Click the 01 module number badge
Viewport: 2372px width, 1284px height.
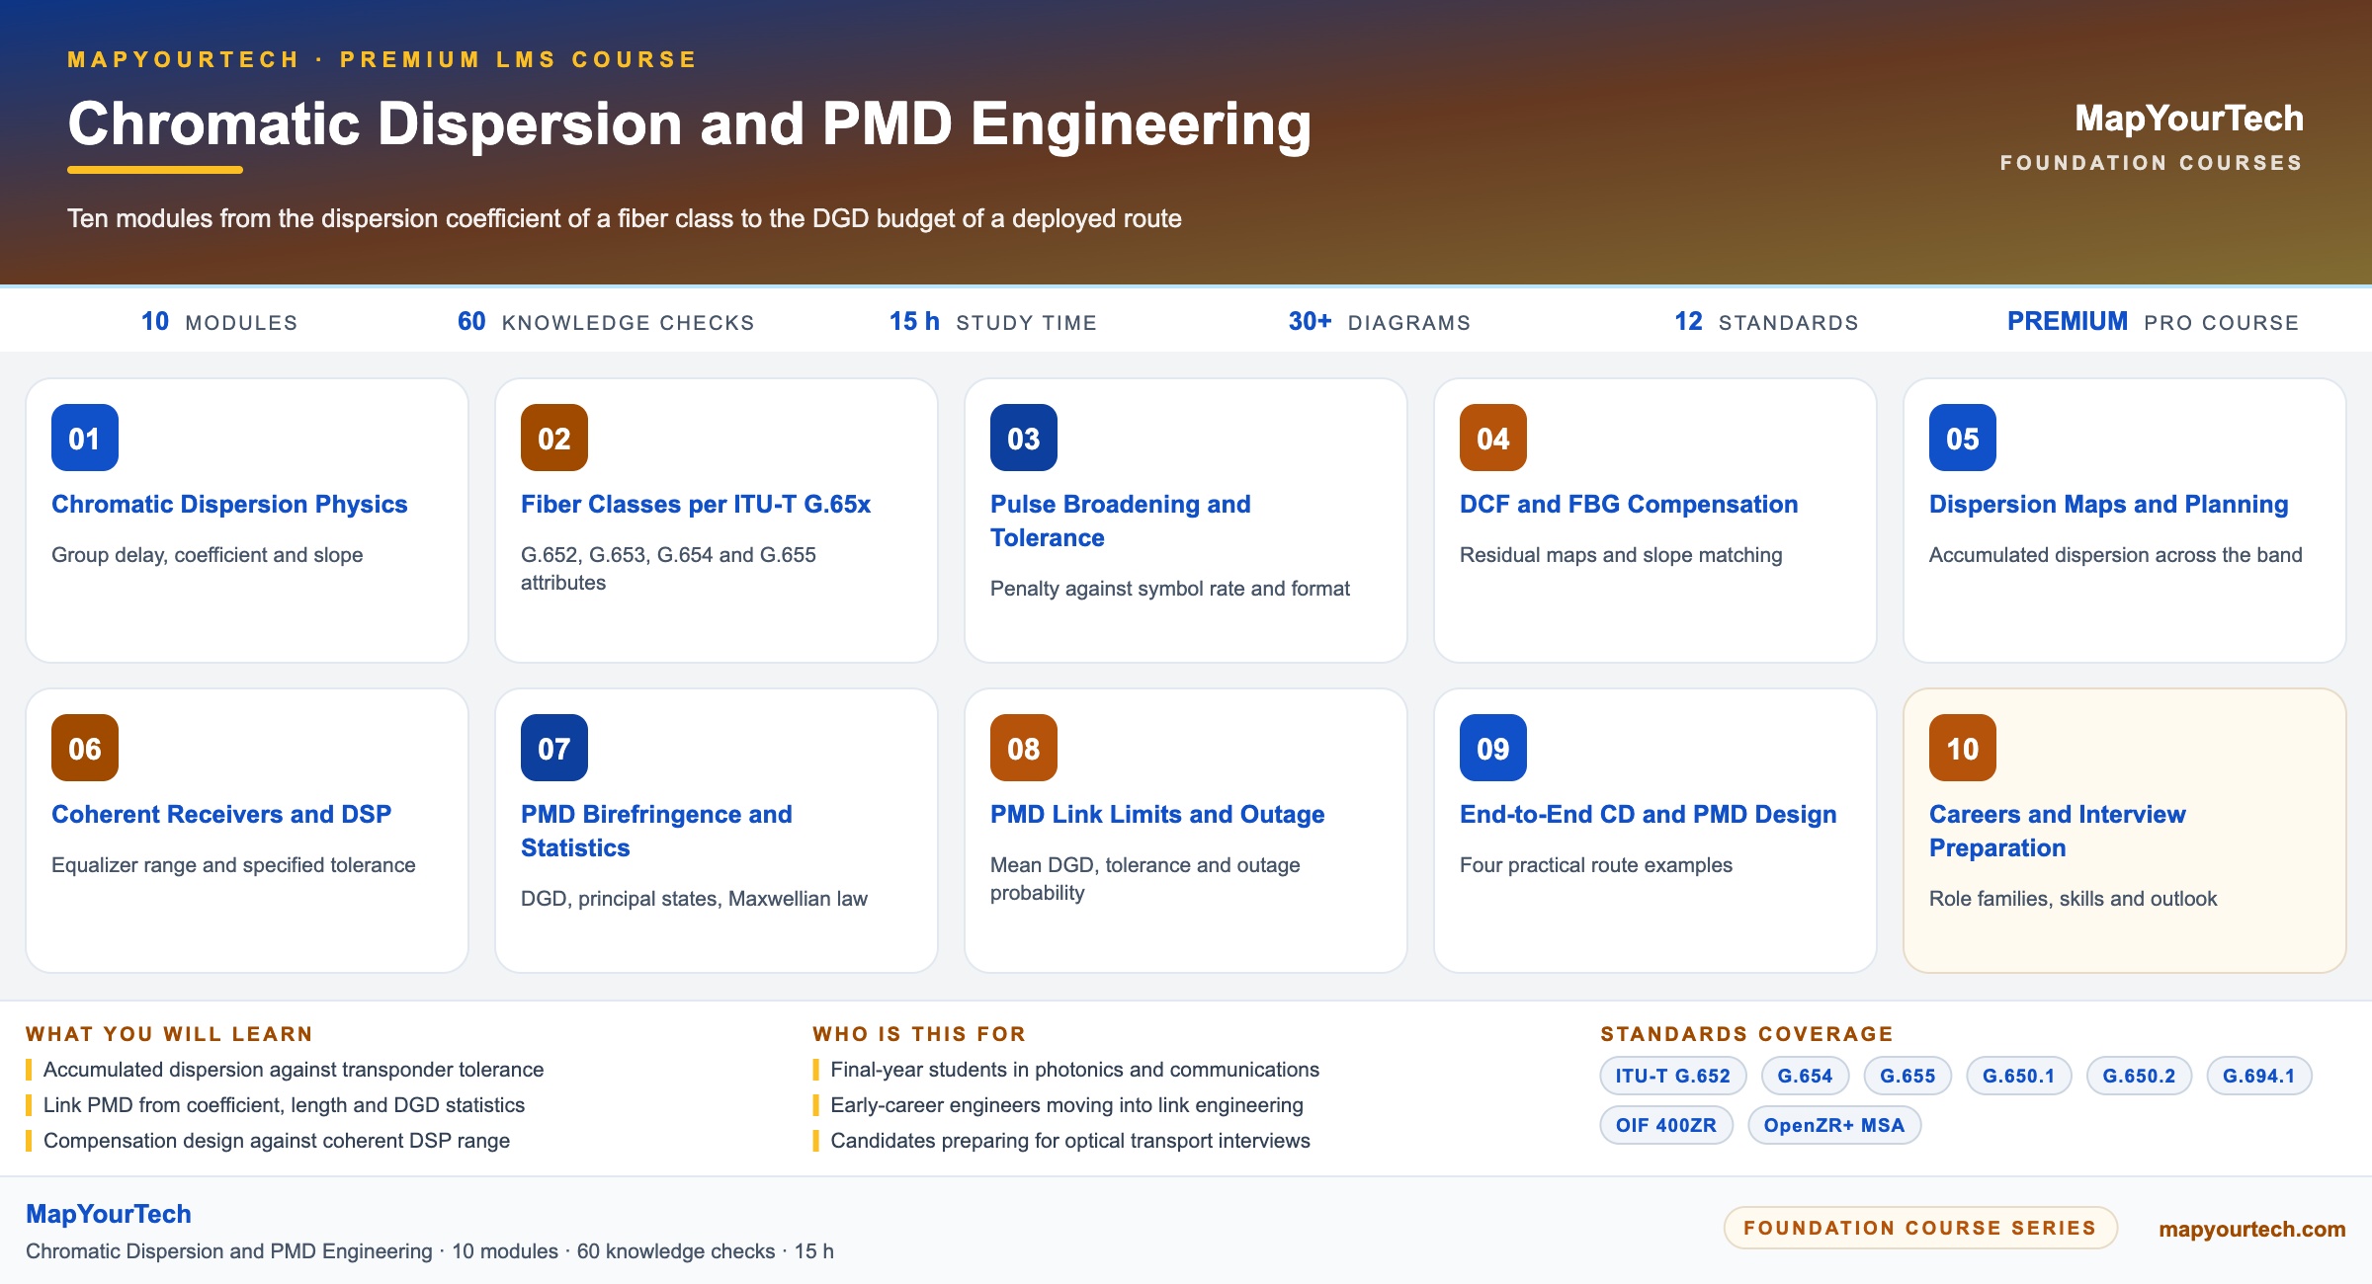[85, 438]
